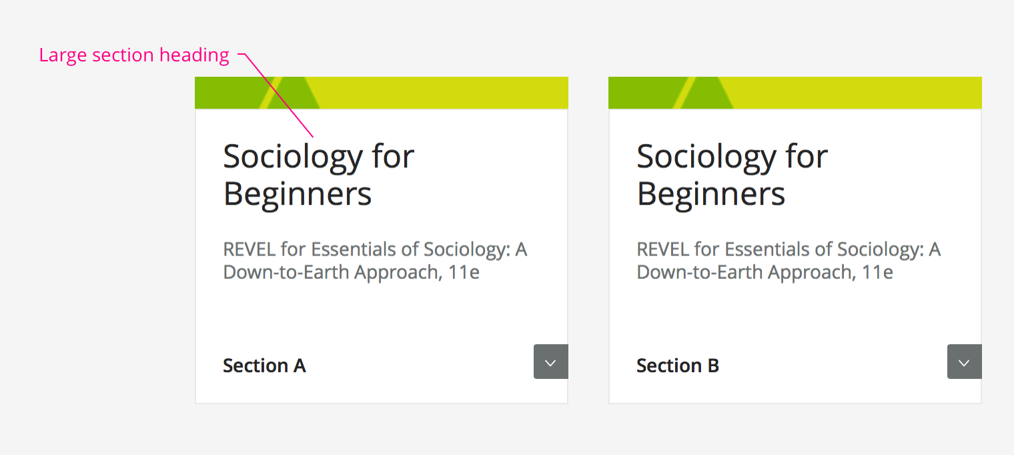The height and width of the screenshot is (455, 1014).
Task: Expand the Section A chevron dropdown
Action: point(551,362)
